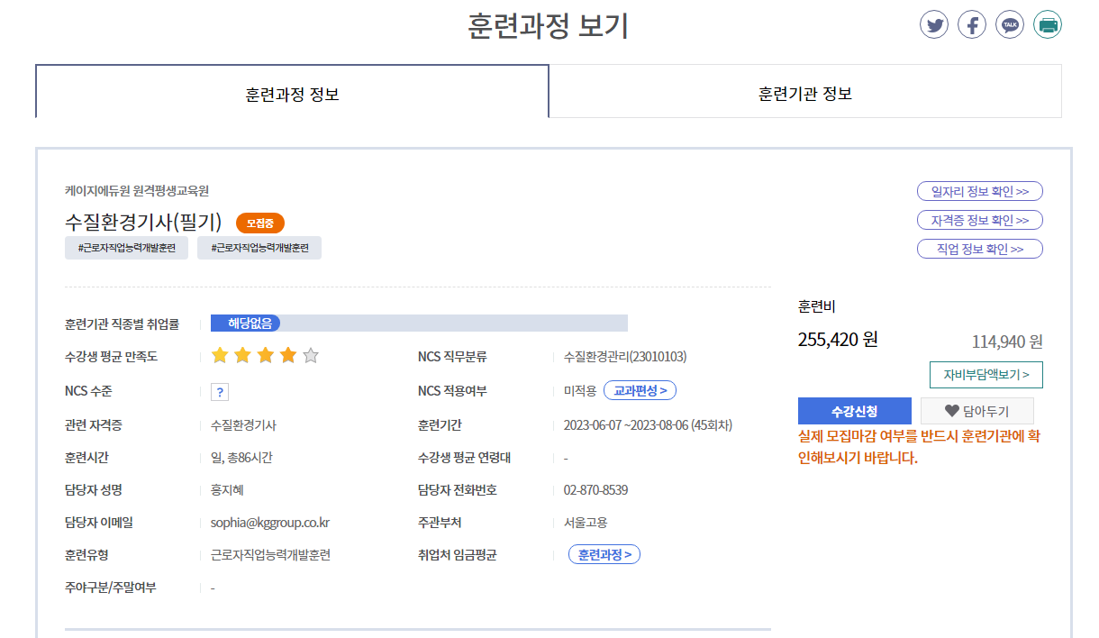Share the page through the Facebook icon
Screen dimensions: 1099x638
point(972,24)
